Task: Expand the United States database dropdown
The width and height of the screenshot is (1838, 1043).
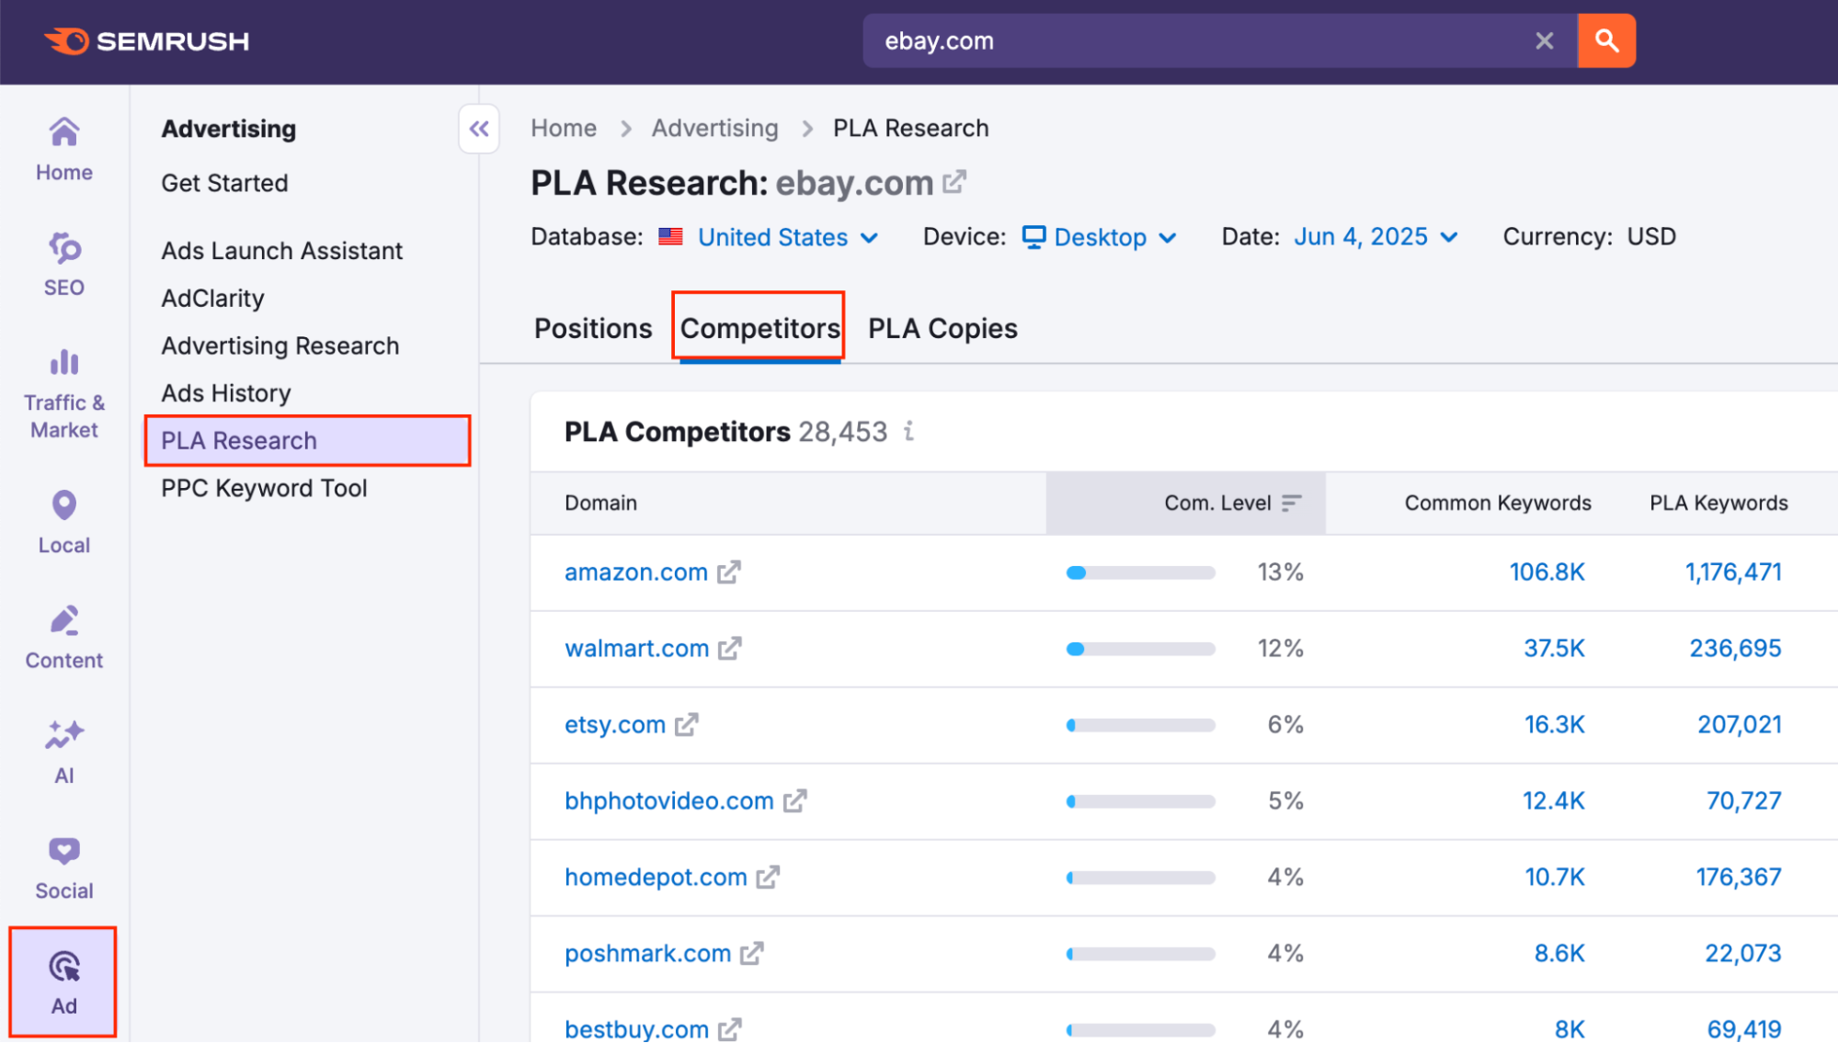Action: (787, 237)
